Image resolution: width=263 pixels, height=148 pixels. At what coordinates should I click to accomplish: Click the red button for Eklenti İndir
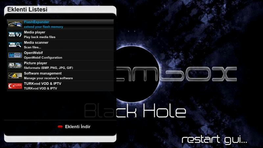60,127
